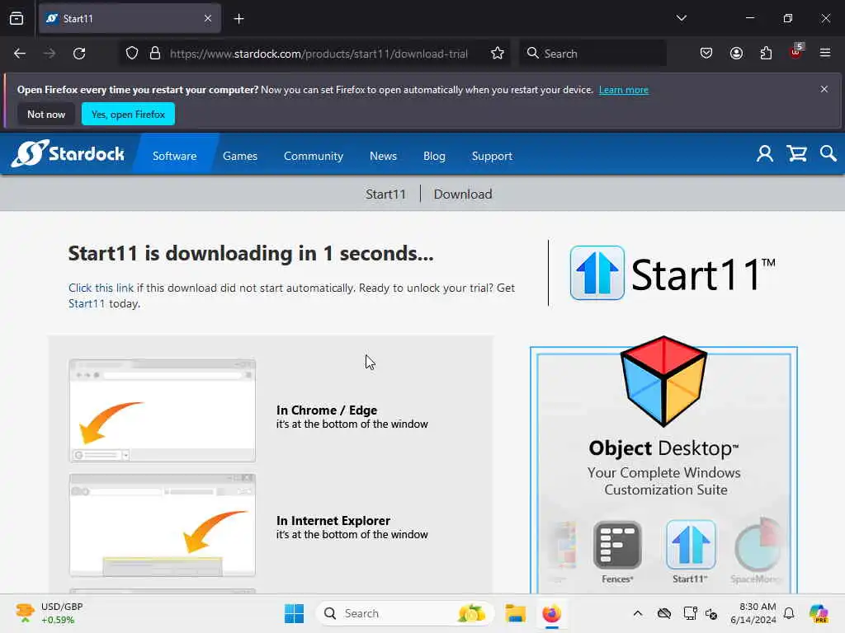Open Firefox application hamburger menu

click(825, 53)
